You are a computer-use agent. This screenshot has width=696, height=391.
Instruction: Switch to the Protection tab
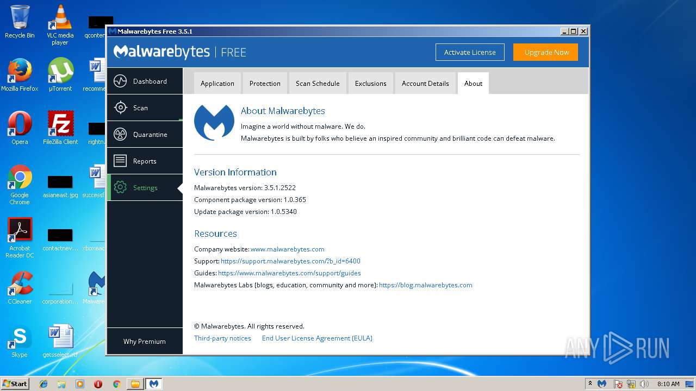pos(265,83)
